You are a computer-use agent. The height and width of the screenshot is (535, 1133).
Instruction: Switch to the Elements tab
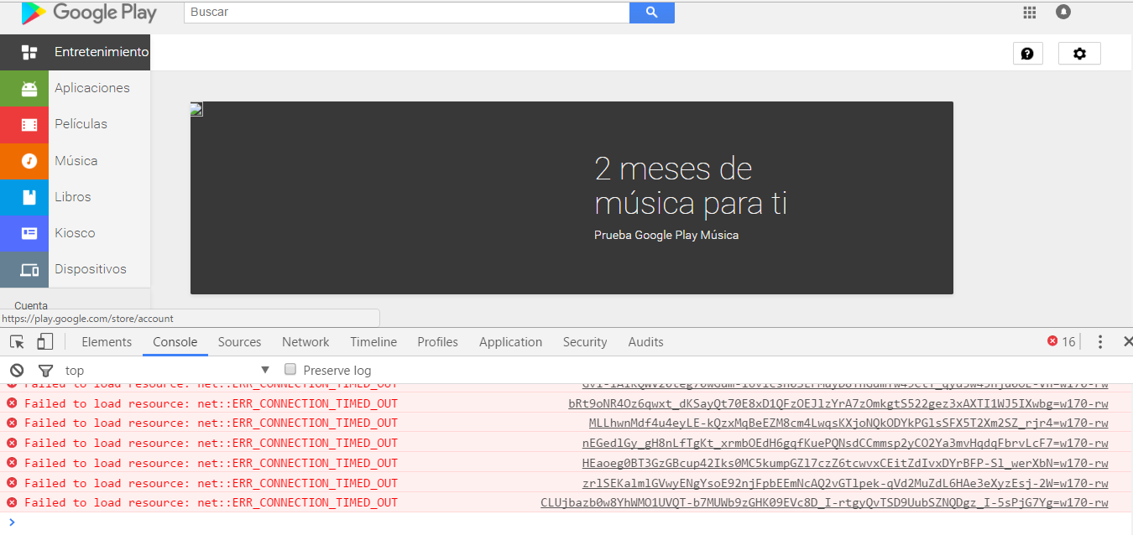tap(107, 342)
